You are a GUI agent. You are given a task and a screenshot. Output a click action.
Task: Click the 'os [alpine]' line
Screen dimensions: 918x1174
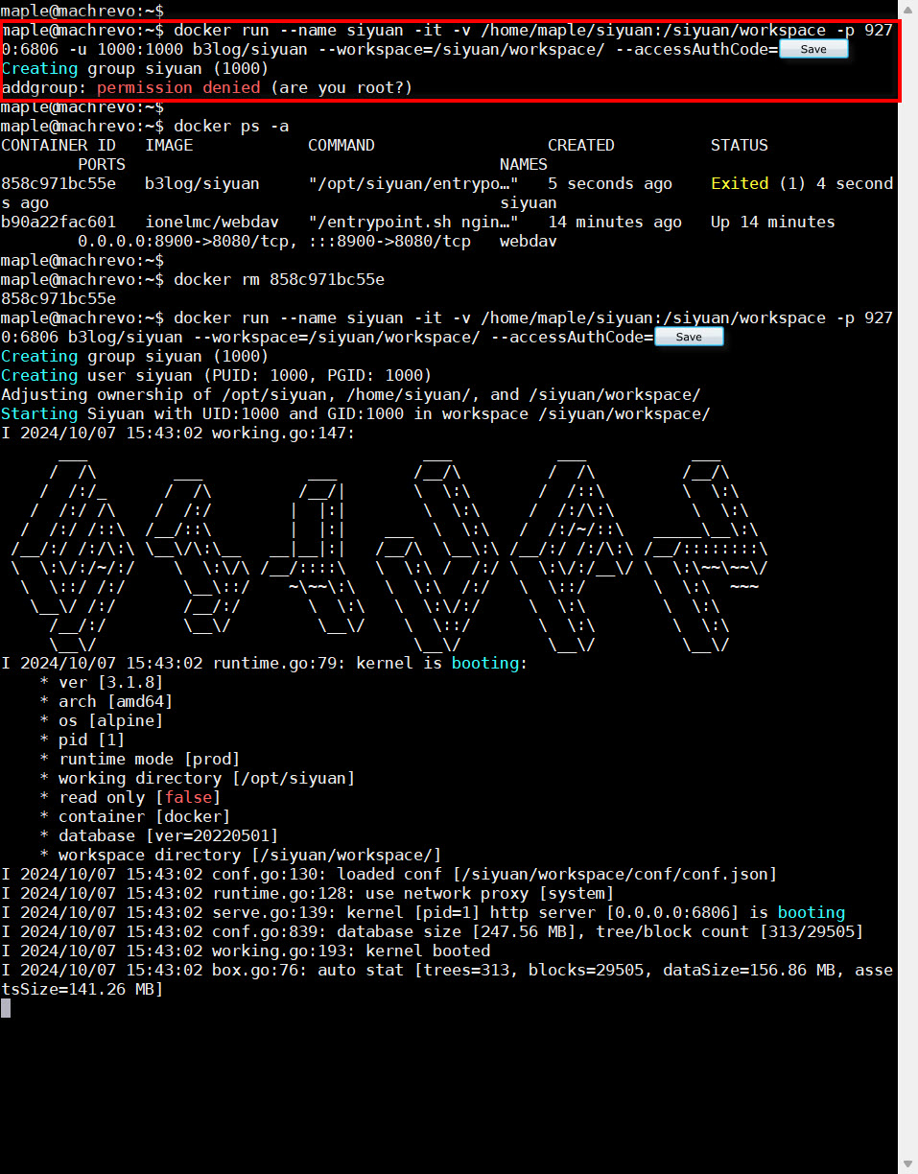(102, 720)
